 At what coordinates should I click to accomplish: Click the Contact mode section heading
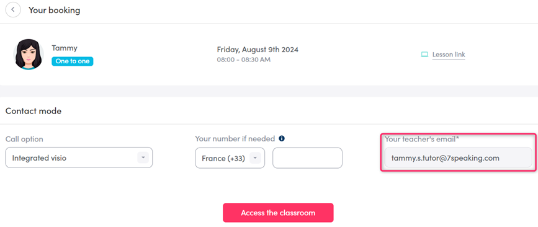point(34,111)
